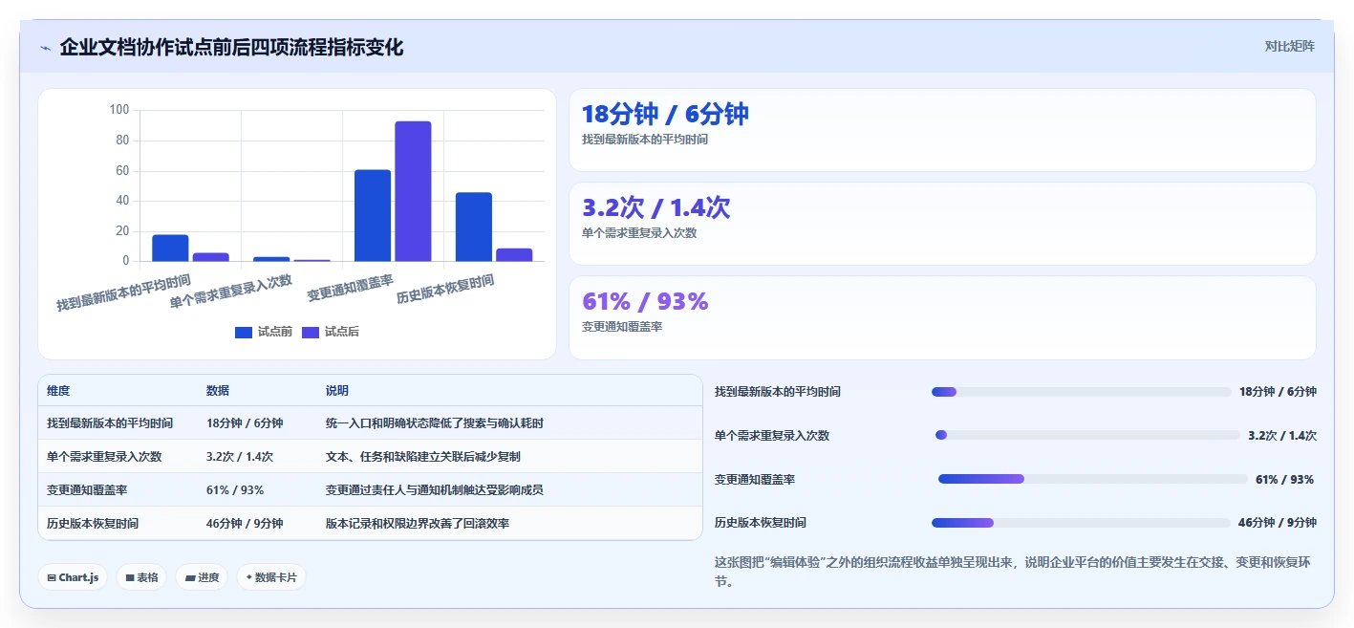The height and width of the screenshot is (628, 1354).
Task: Click the 变更通知覆盖率 progress bar
Action: tap(1093, 479)
